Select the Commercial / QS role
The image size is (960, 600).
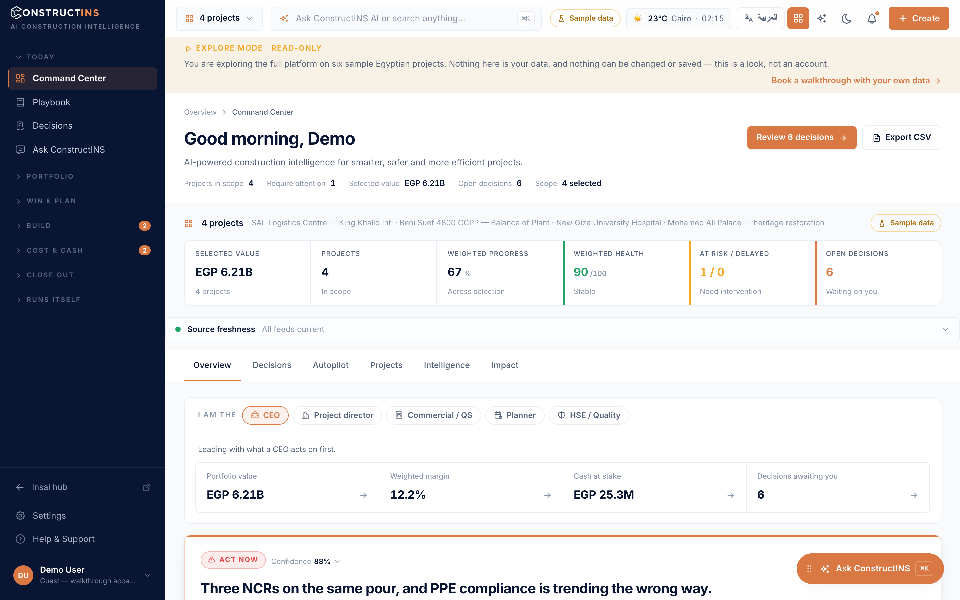click(x=434, y=415)
